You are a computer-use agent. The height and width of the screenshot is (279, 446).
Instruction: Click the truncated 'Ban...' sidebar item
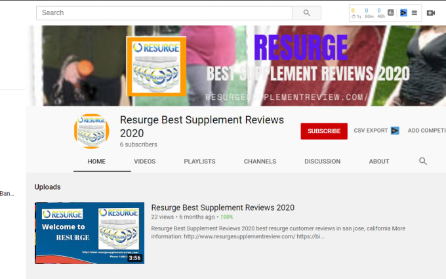pyautogui.click(x=7, y=194)
